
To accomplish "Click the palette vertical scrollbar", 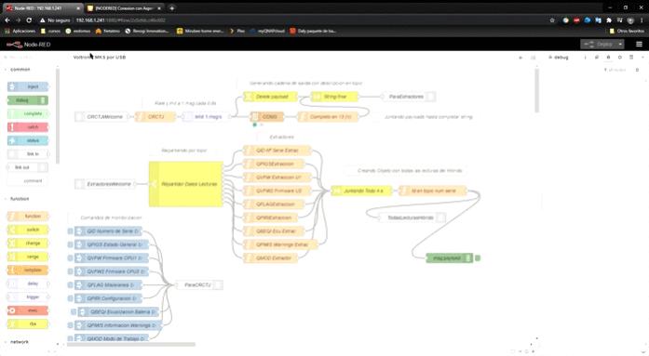I will 58,115.
